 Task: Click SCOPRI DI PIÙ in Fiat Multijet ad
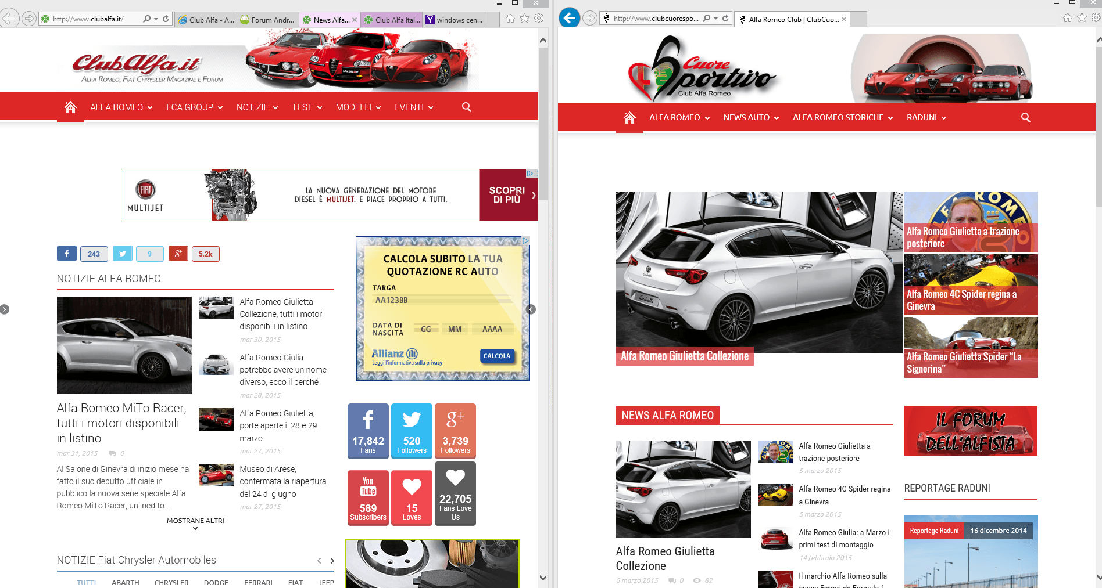coord(509,195)
